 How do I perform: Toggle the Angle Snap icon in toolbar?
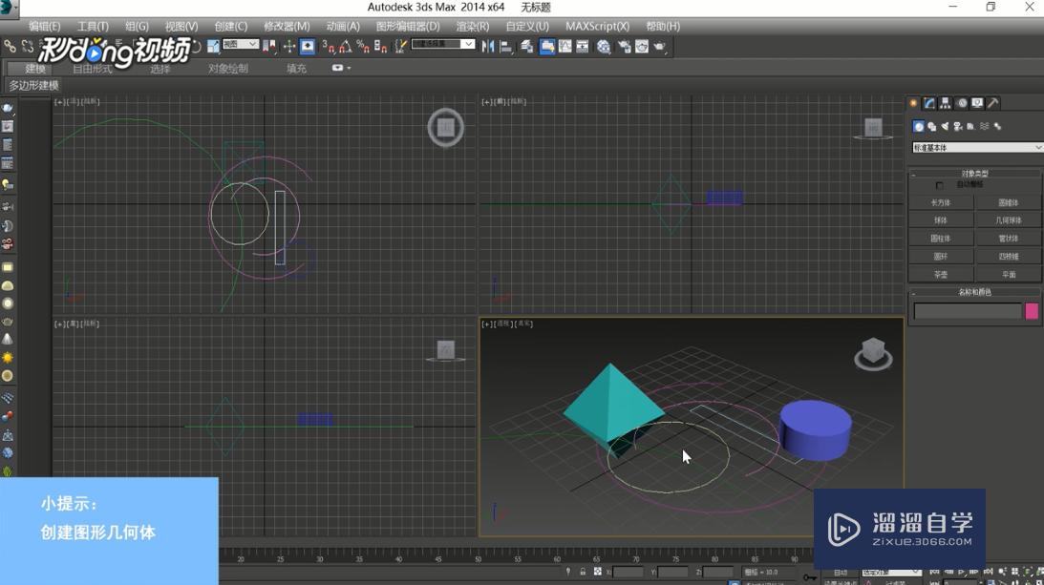click(x=345, y=46)
